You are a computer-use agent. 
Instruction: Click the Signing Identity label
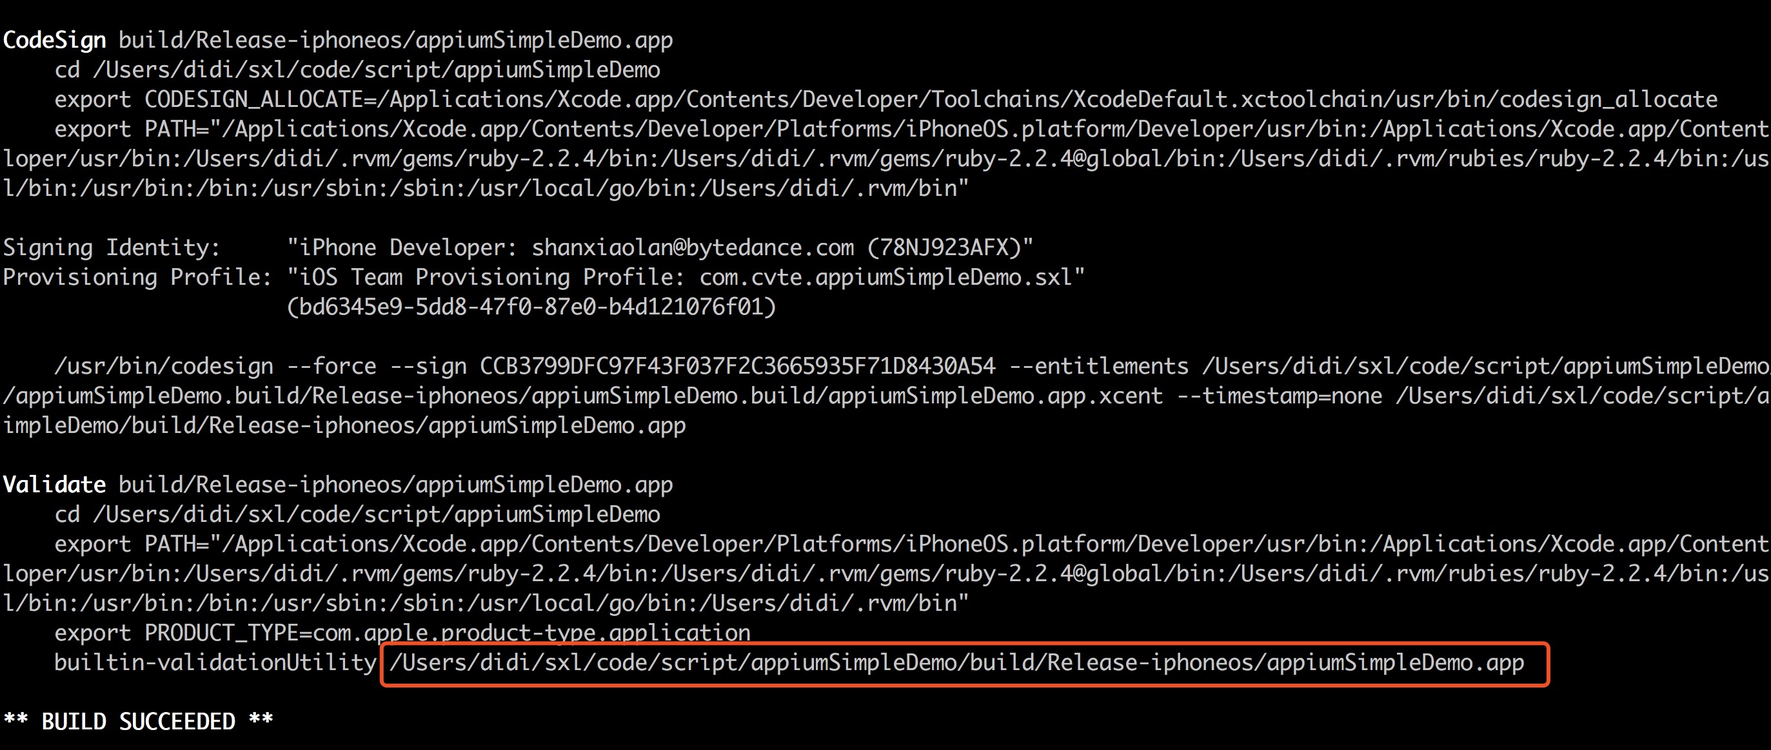112,248
